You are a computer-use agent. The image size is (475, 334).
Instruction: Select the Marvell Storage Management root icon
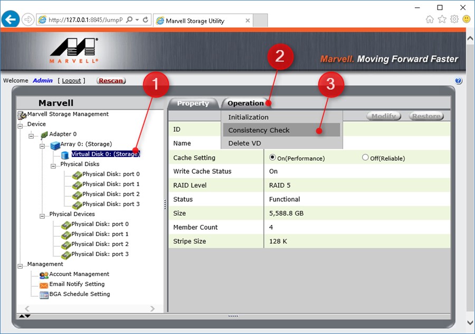pyautogui.click(x=21, y=114)
